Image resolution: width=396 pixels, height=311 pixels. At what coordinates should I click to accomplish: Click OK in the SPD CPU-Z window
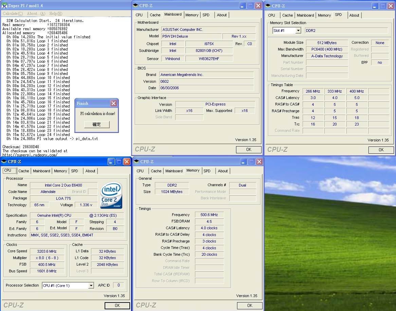pyautogui.click(x=381, y=150)
